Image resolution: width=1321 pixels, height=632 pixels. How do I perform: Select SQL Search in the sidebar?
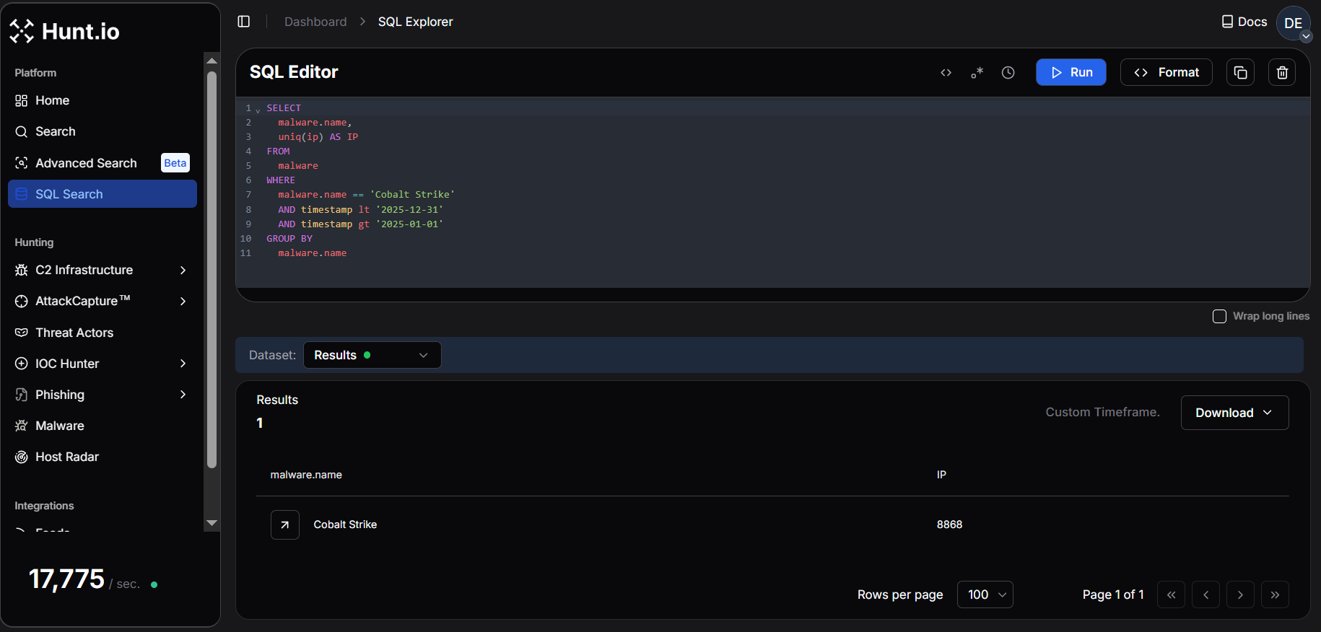(103, 194)
